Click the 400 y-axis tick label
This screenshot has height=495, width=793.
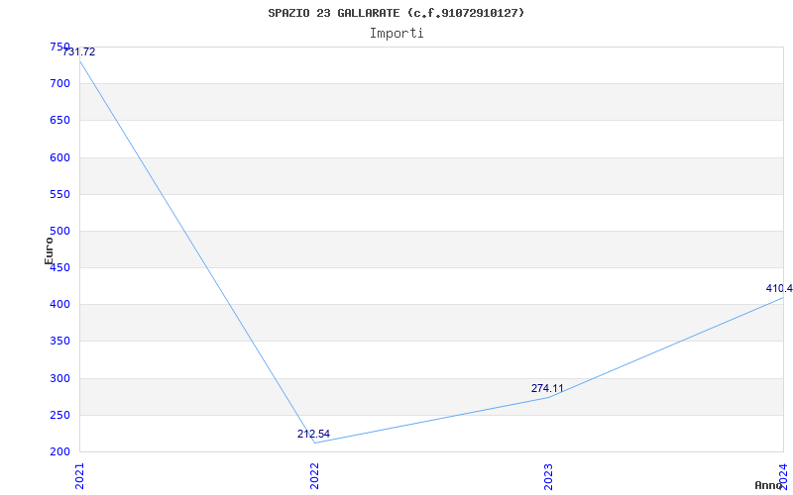tap(59, 305)
